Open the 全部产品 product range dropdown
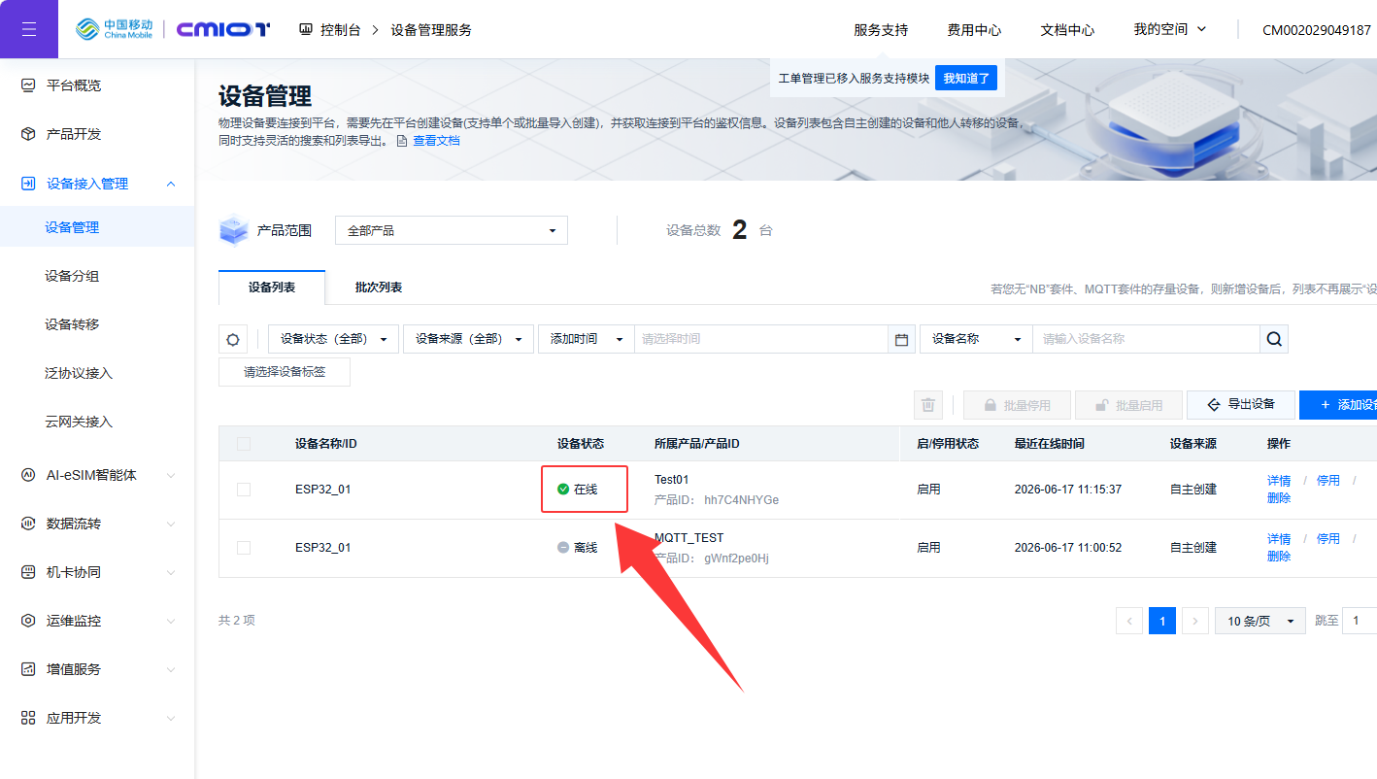Screen dimensions: 1377x779 coord(452,230)
